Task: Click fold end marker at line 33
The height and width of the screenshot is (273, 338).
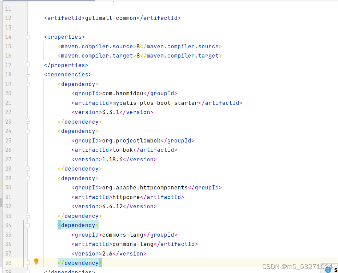Action: click(x=27, y=215)
